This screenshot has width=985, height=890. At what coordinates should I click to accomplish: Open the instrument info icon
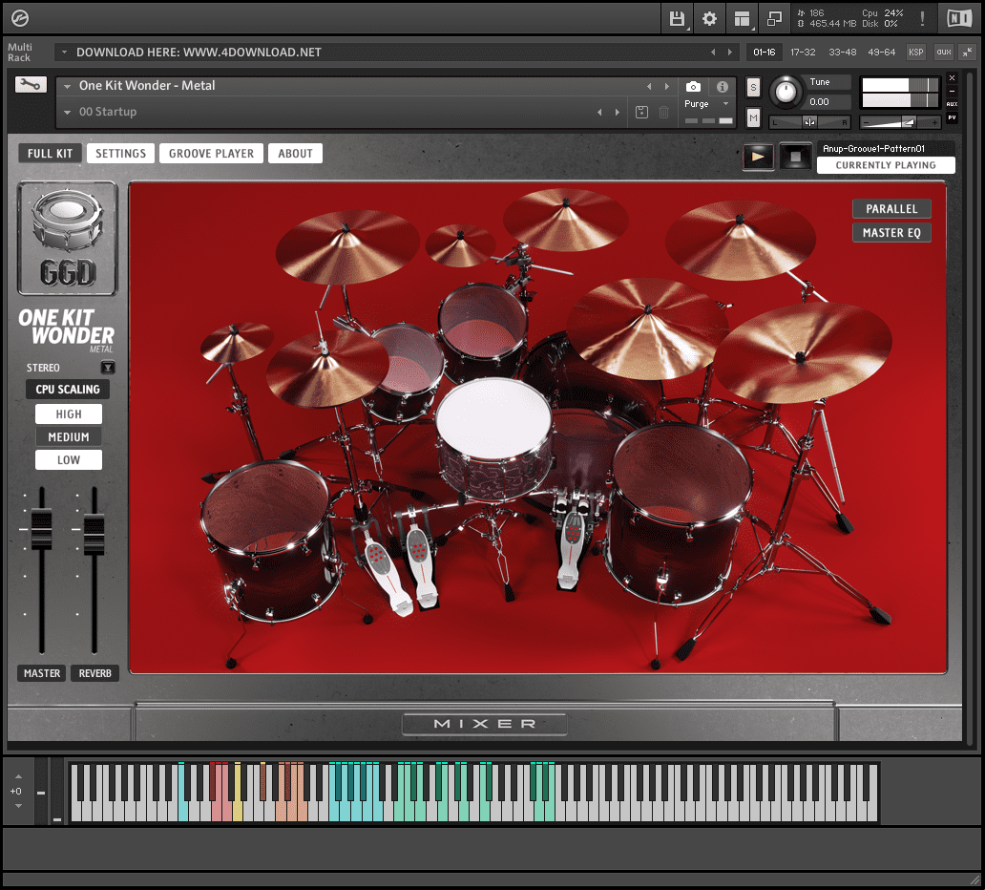(723, 87)
